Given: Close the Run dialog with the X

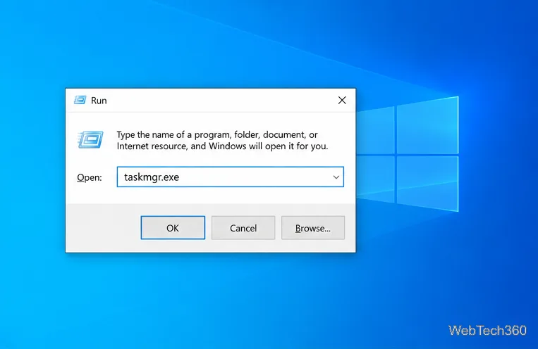Looking at the screenshot, I should click(x=342, y=101).
